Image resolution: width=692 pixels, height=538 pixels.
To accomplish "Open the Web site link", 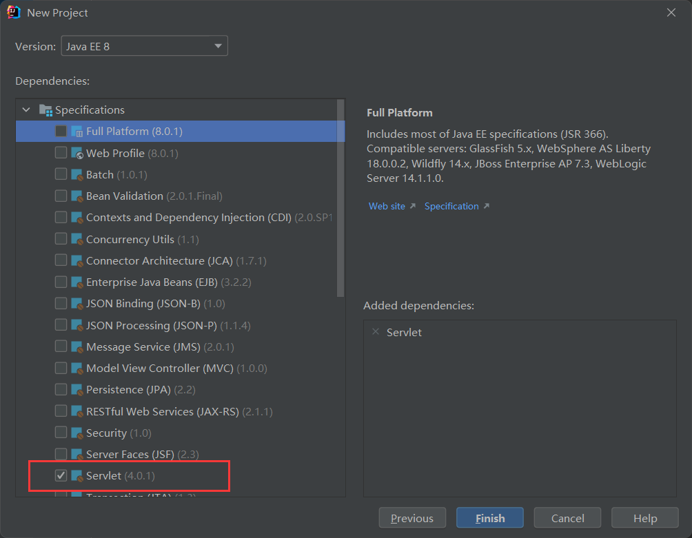I will coord(387,207).
